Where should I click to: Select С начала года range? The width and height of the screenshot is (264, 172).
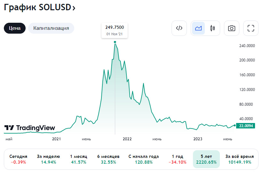click(144, 159)
